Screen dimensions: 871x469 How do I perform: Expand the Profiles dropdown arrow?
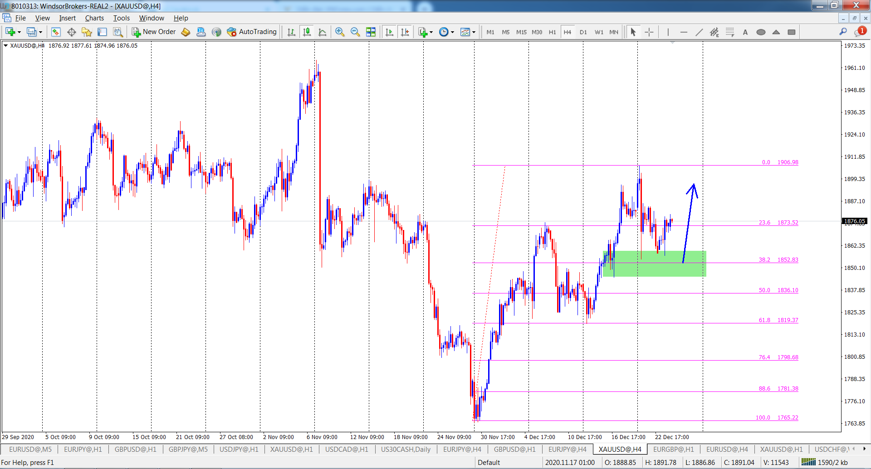40,32
